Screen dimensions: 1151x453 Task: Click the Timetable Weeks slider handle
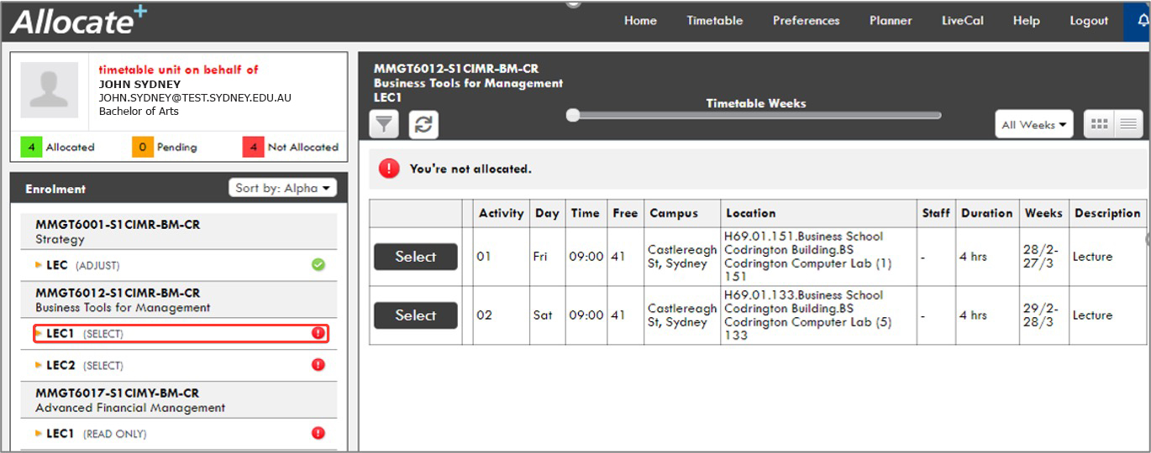pos(573,116)
